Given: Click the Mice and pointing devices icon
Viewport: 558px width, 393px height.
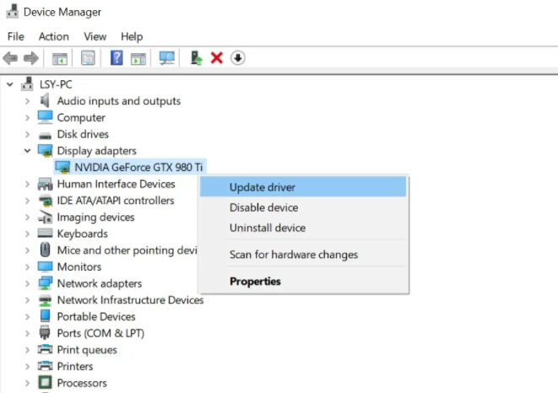Looking at the screenshot, I should point(45,250).
